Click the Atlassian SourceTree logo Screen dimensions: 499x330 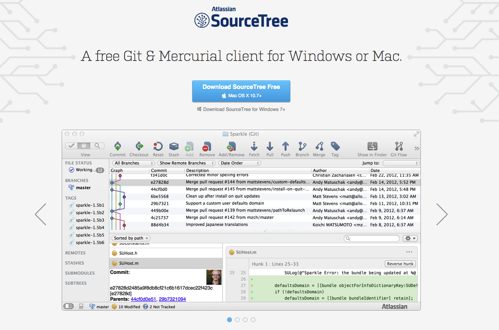pos(241,18)
